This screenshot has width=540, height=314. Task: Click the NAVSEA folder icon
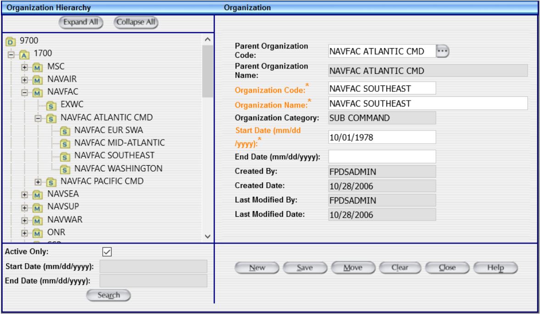[x=38, y=195]
